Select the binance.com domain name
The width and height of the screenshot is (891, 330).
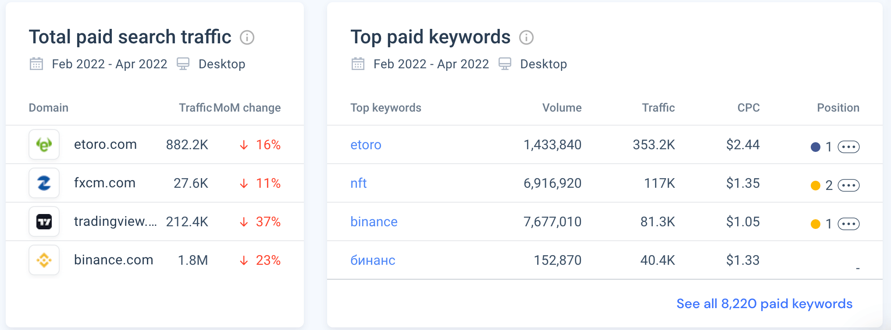(114, 260)
